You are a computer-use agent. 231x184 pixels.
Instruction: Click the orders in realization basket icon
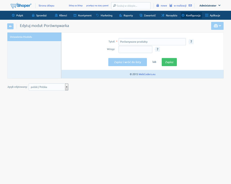[x=171, y=6]
